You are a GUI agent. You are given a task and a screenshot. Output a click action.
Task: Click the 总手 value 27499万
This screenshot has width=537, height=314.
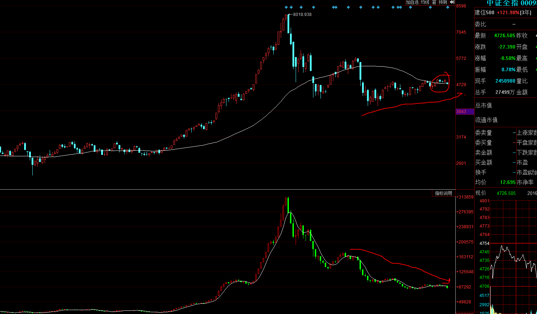[x=505, y=92]
